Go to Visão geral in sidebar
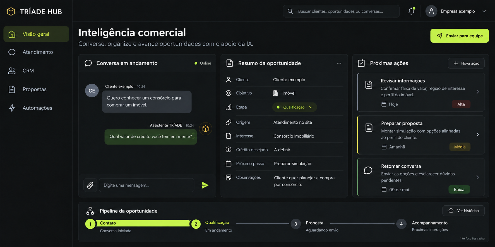Image resolution: width=495 pixels, height=247 pixels. point(36,34)
